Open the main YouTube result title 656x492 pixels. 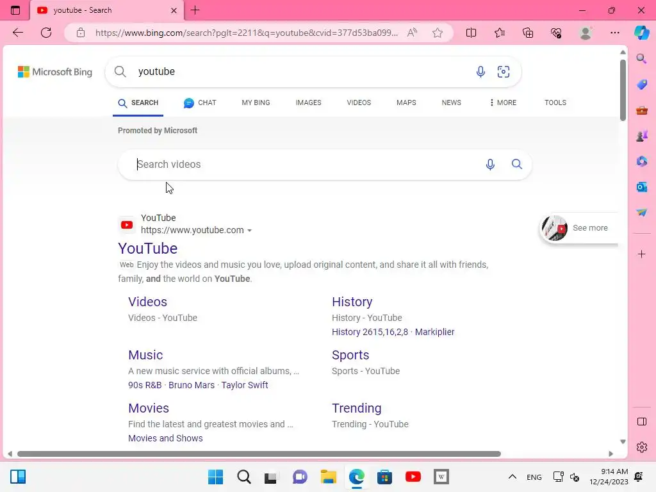tap(148, 249)
